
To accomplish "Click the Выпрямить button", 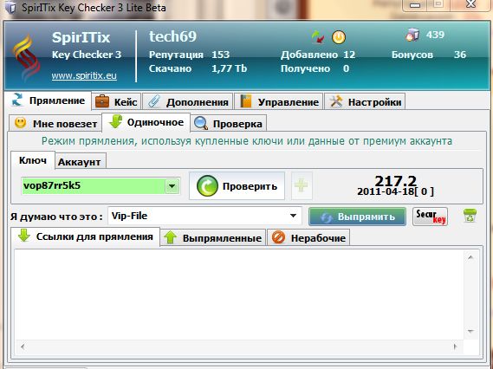I will [x=357, y=217].
